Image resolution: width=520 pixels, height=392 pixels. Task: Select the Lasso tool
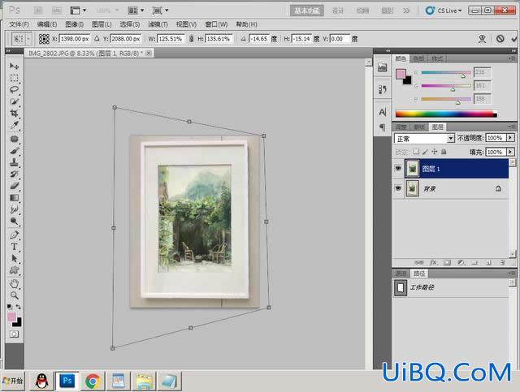click(x=14, y=89)
